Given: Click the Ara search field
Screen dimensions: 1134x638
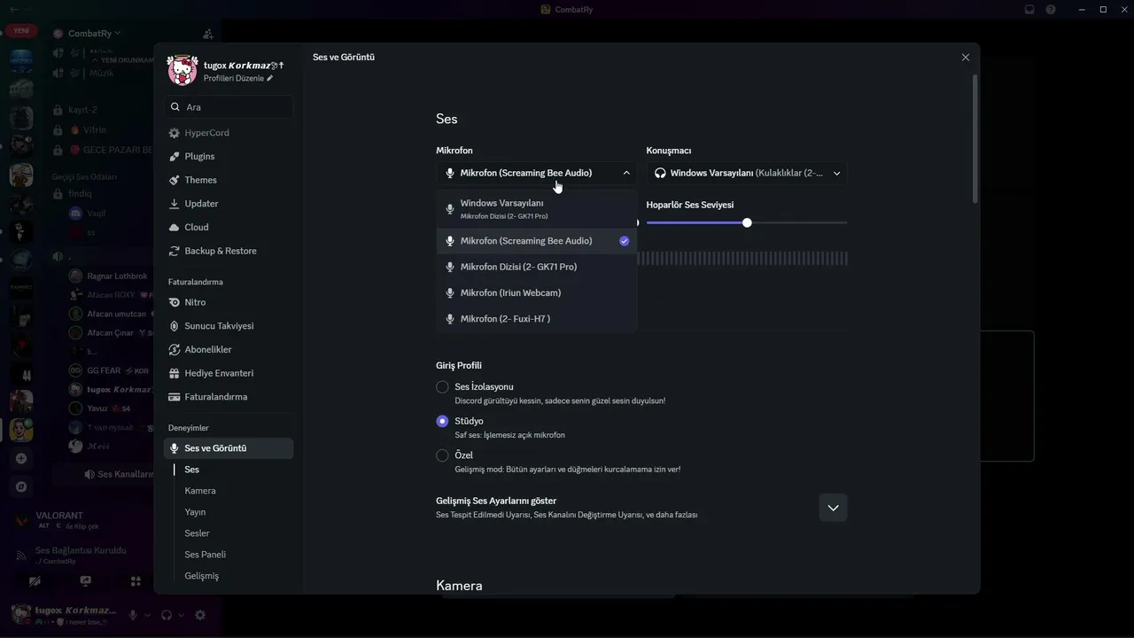Looking at the screenshot, I should 229,107.
